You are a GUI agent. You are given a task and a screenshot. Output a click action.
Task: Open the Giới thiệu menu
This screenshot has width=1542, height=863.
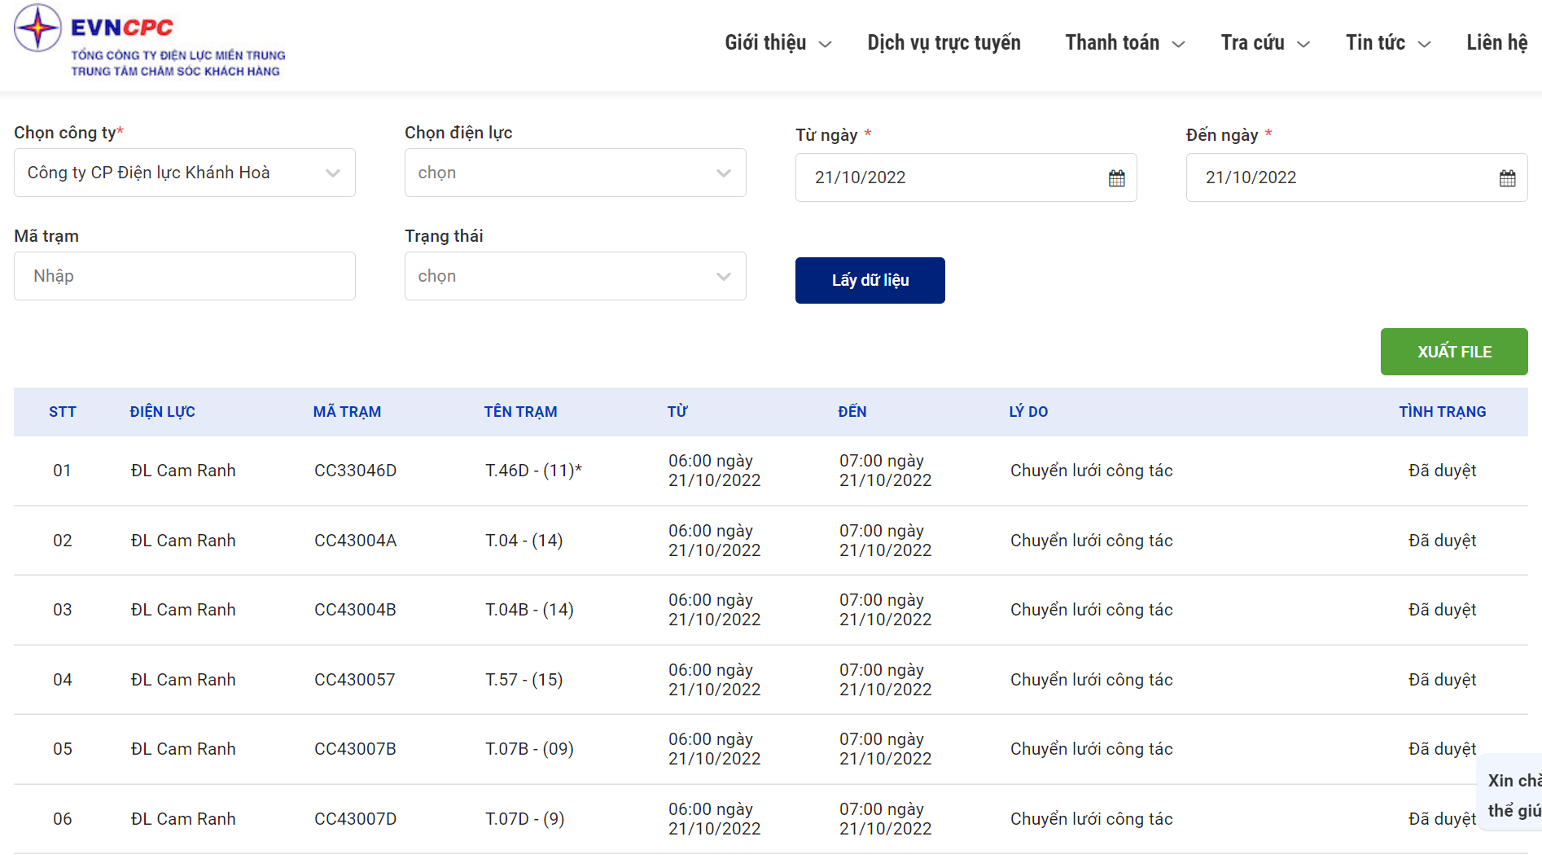click(x=778, y=43)
